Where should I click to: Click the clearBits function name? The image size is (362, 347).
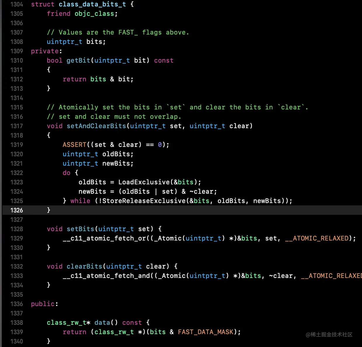pos(84,267)
